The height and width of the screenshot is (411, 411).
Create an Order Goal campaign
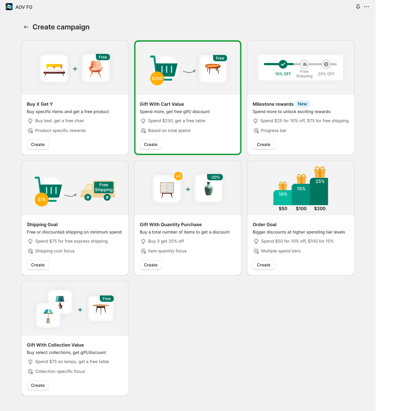click(264, 265)
